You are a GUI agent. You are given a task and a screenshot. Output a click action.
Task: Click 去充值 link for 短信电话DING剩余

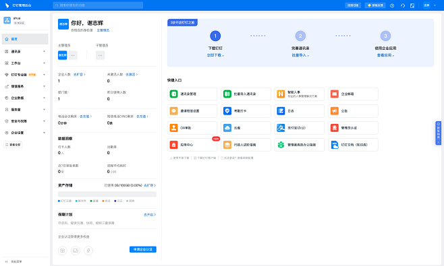click(x=142, y=117)
